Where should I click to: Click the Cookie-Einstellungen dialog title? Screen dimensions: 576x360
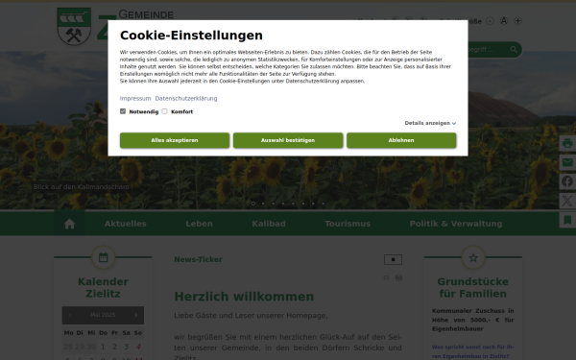pyautogui.click(x=191, y=36)
